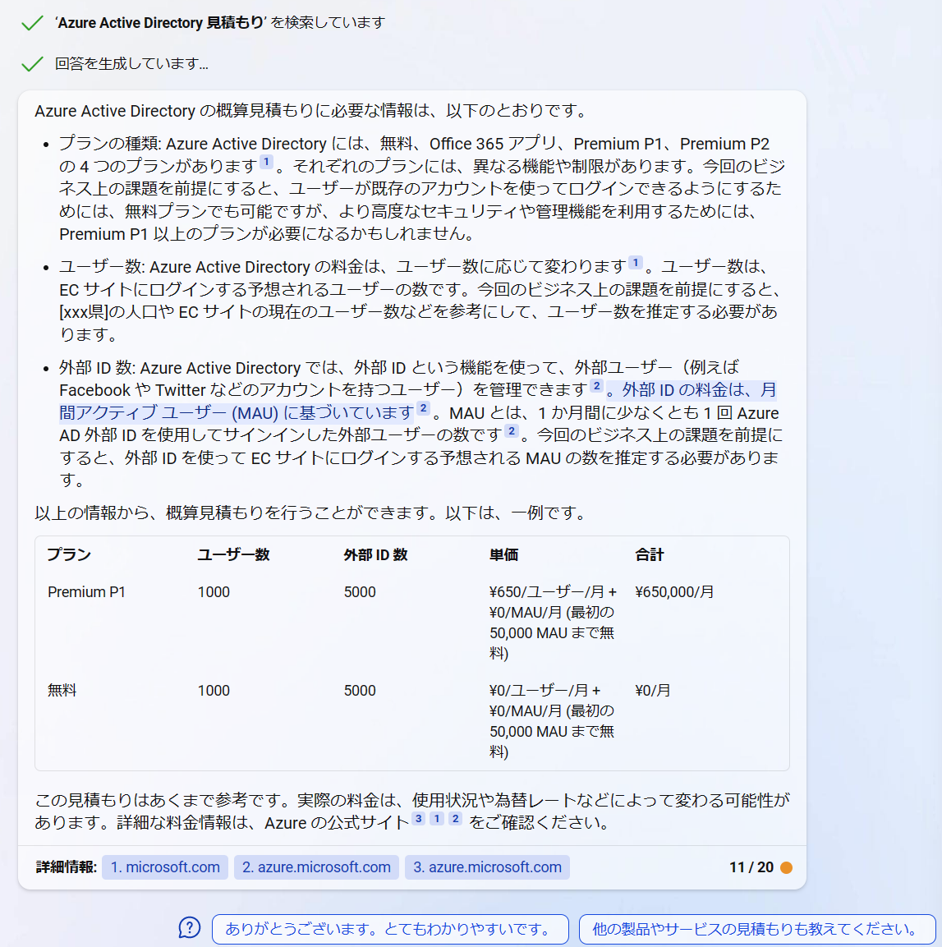Click table cell Premium P1
The image size is (942, 947).
point(86,592)
